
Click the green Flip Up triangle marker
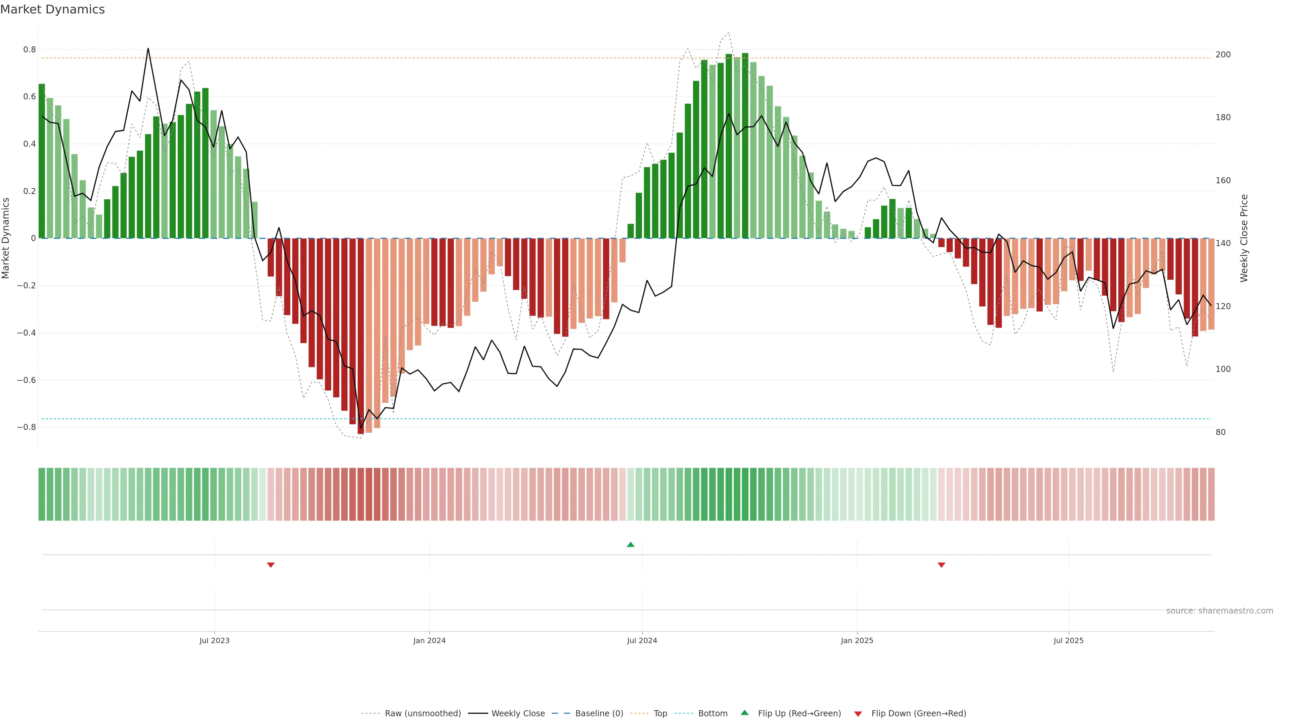(x=631, y=544)
